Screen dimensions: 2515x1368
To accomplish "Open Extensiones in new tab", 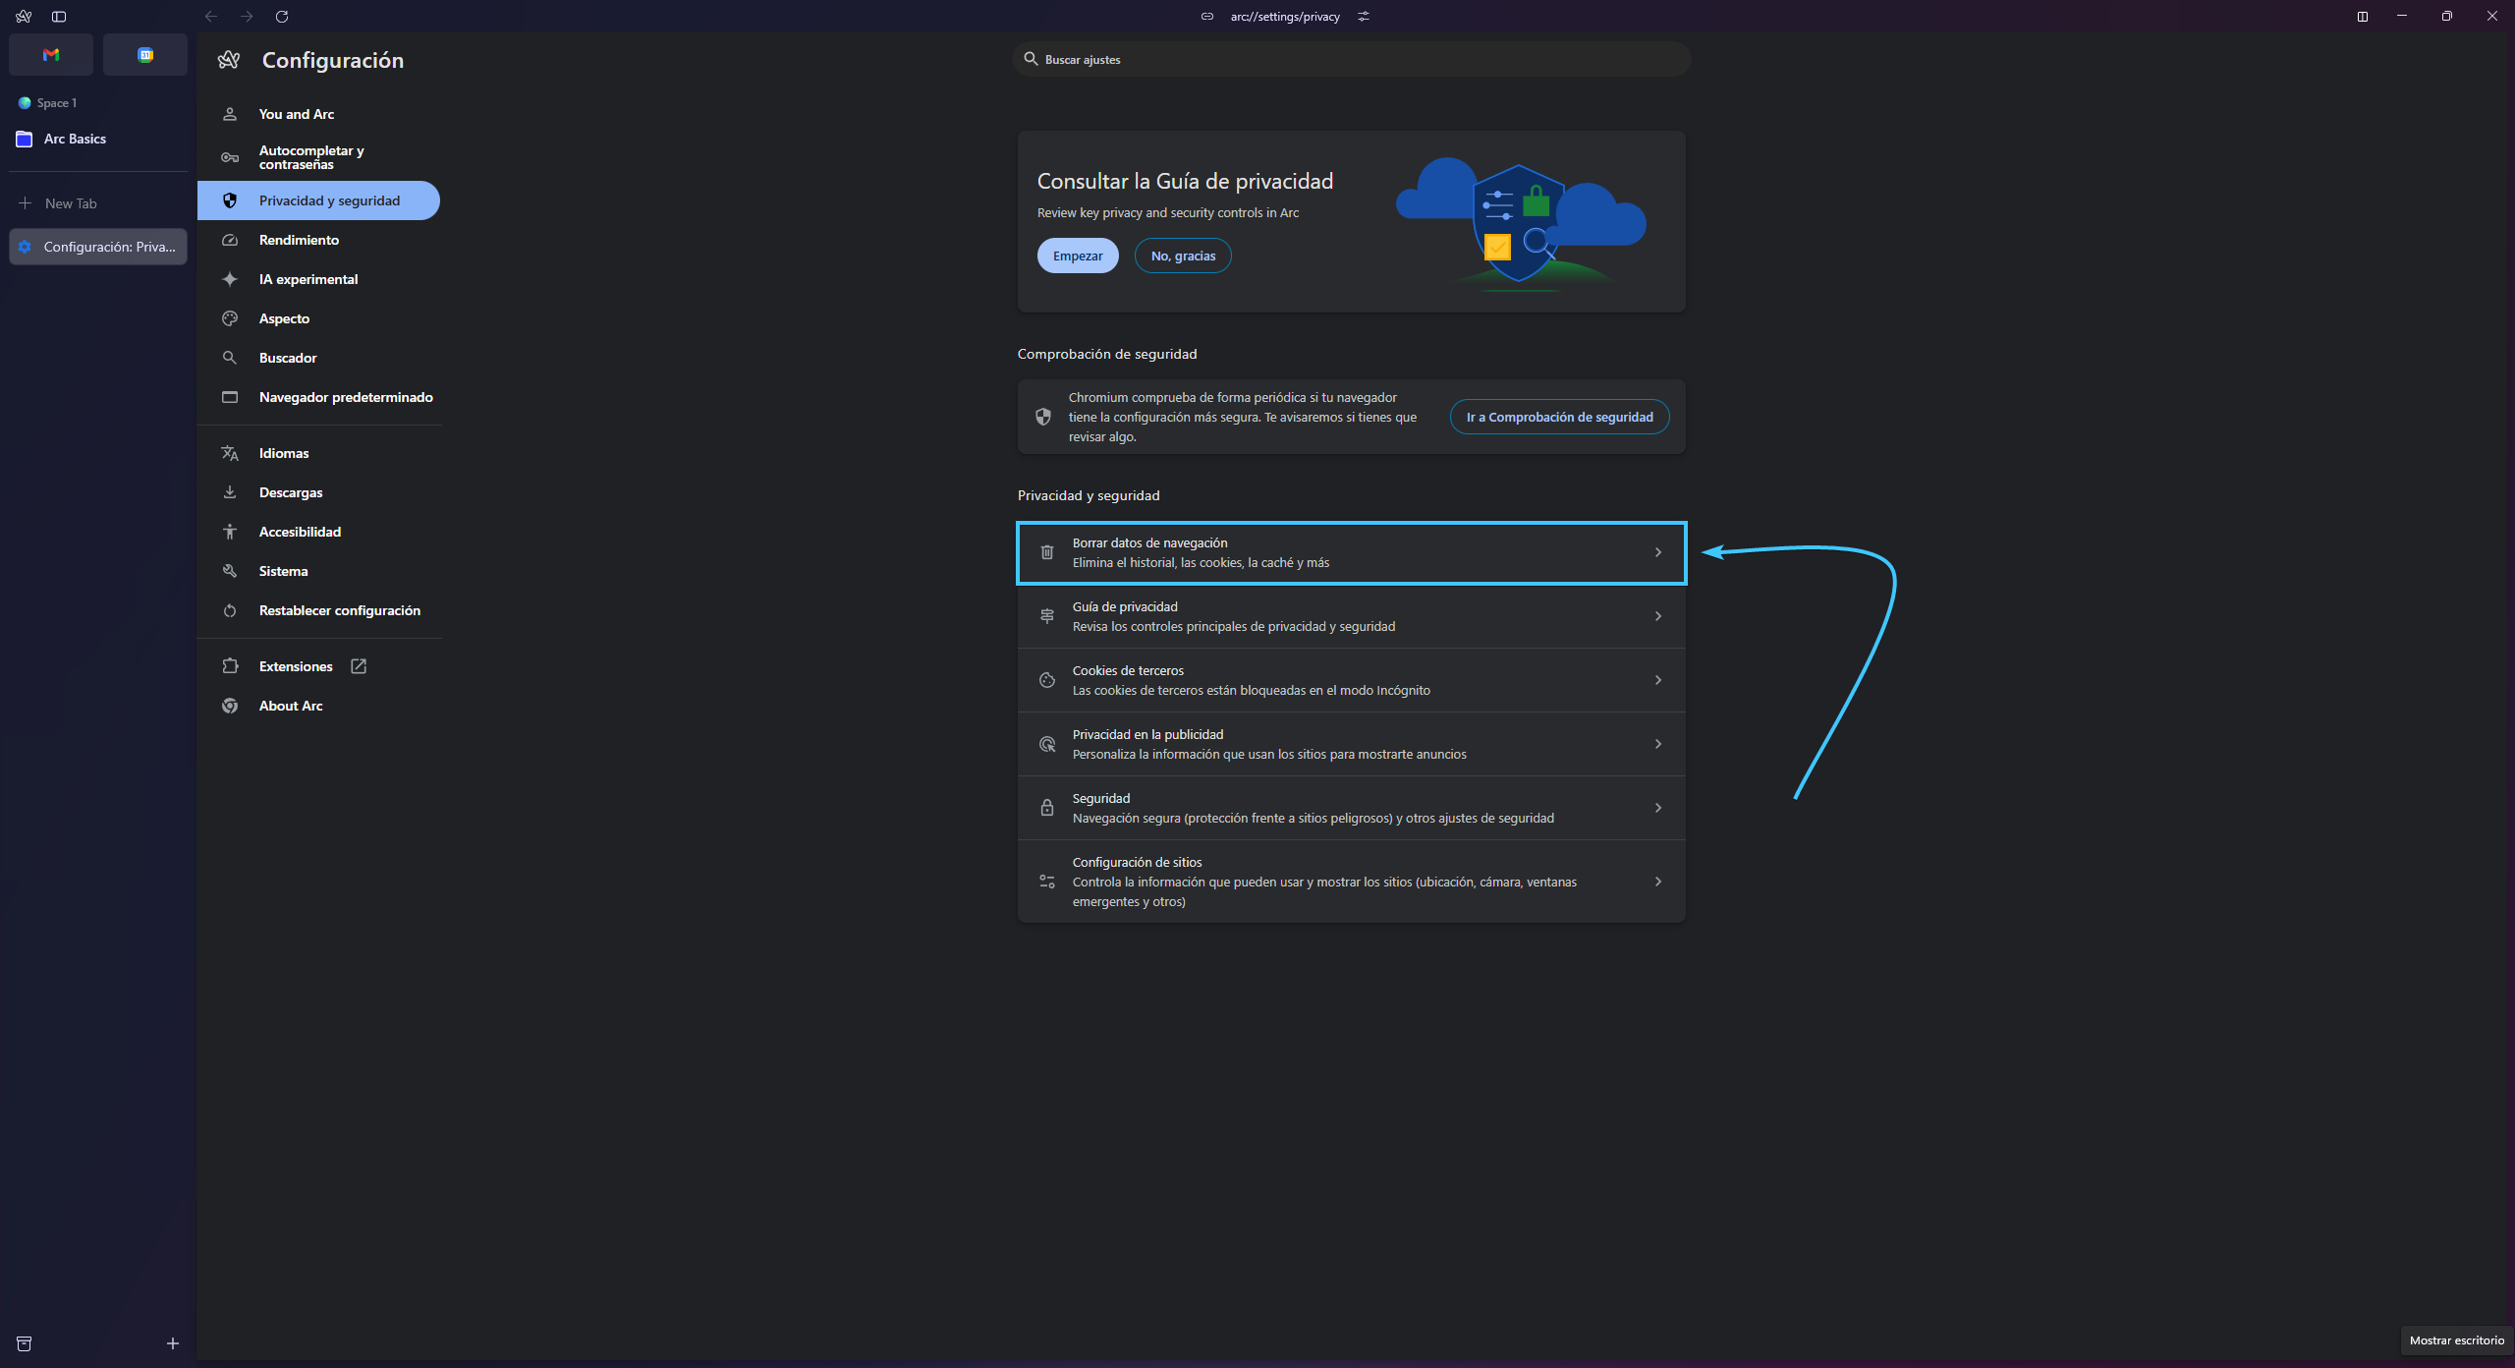I will point(318,666).
